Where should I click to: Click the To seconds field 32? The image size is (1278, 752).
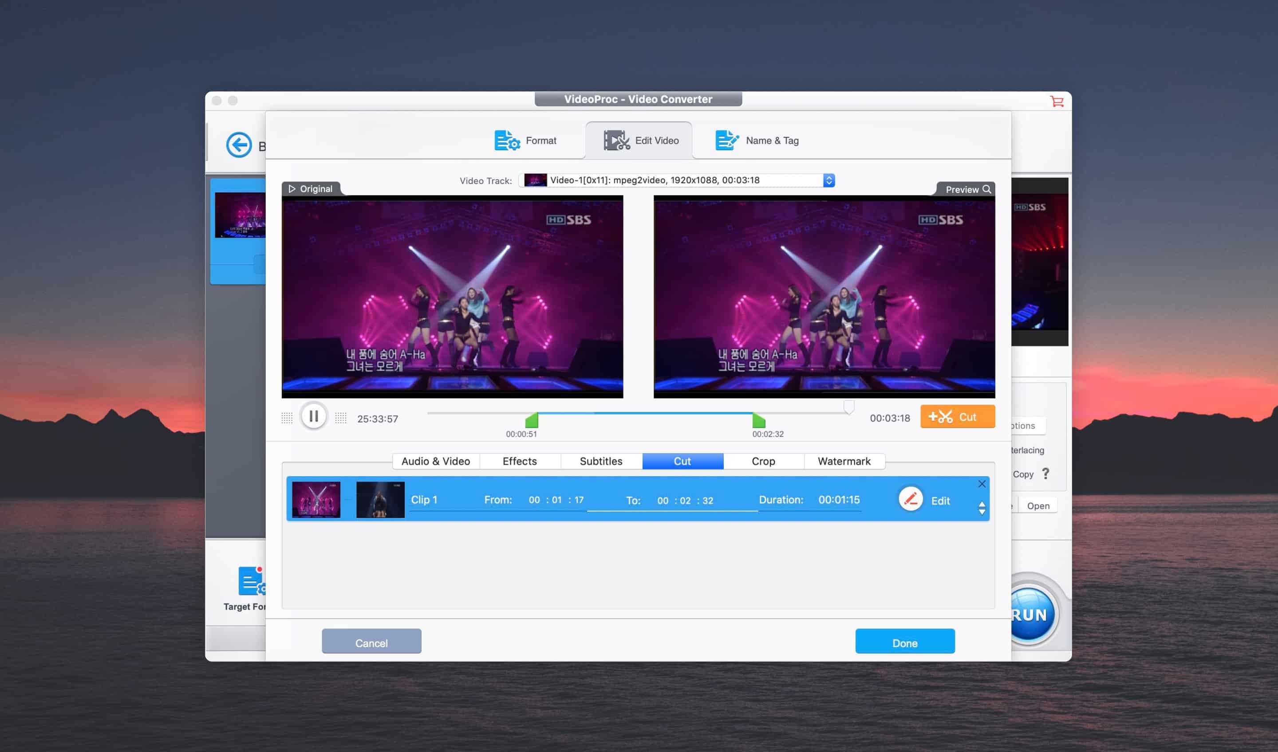tap(708, 501)
